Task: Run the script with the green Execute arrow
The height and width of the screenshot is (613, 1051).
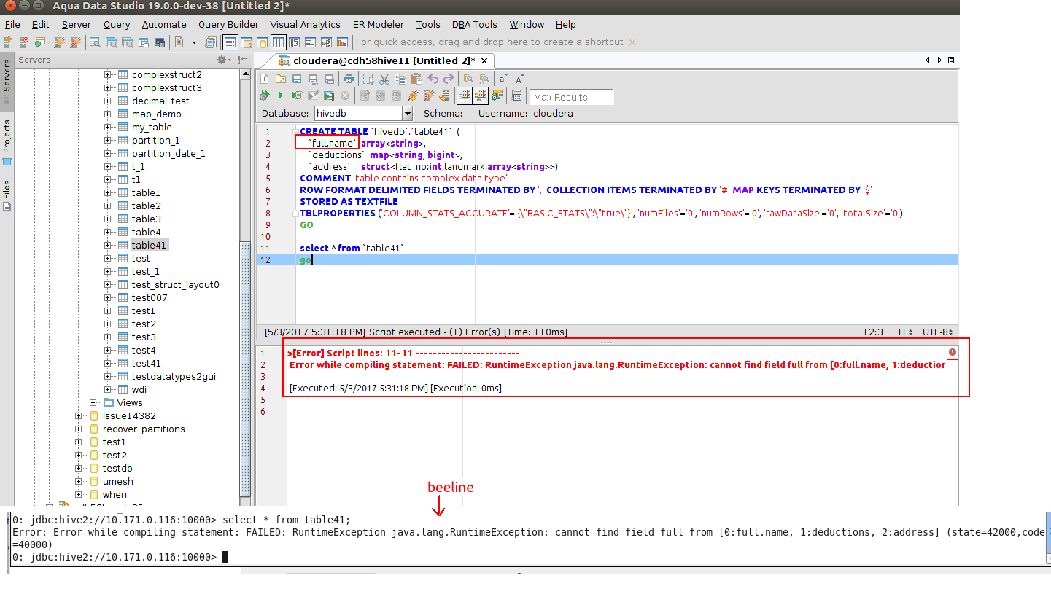Action: 281,95
